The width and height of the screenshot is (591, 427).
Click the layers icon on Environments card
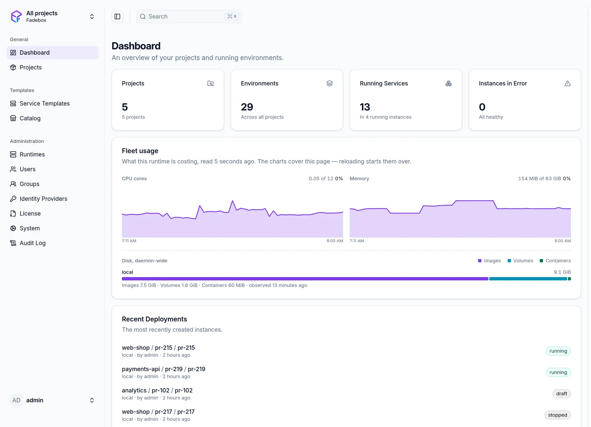click(x=329, y=83)
